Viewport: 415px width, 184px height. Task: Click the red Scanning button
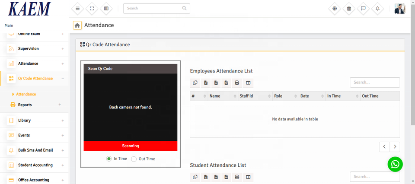click(x=130, y=146)
